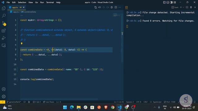Click line number 11 in the gutter

tap(15, 69)
